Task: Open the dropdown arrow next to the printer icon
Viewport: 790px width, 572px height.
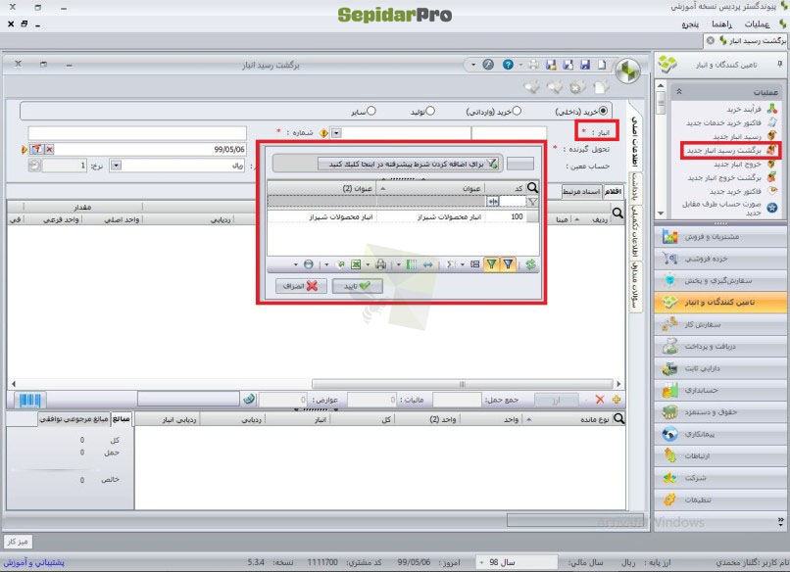Action: (368, 264)
